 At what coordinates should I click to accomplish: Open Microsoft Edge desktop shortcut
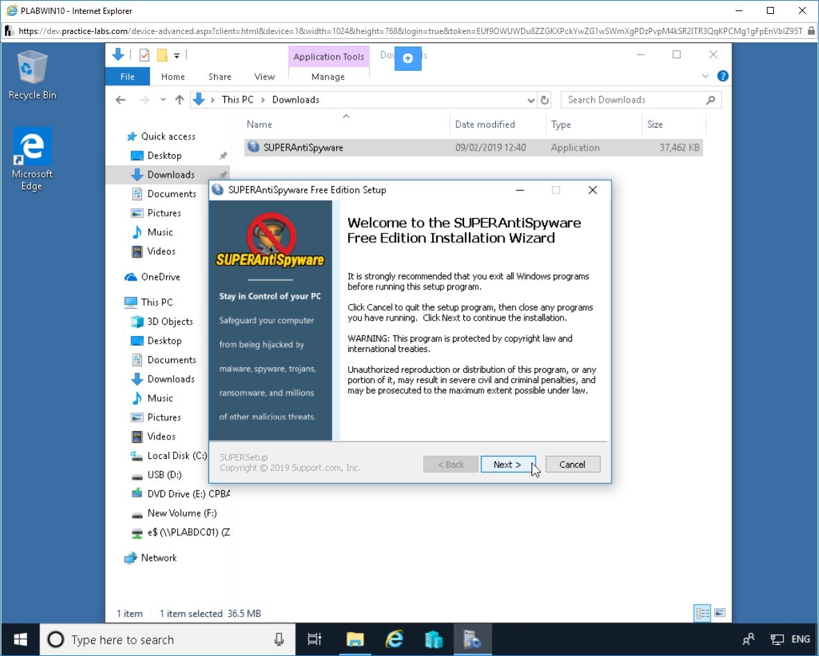(x=32, y=159)
